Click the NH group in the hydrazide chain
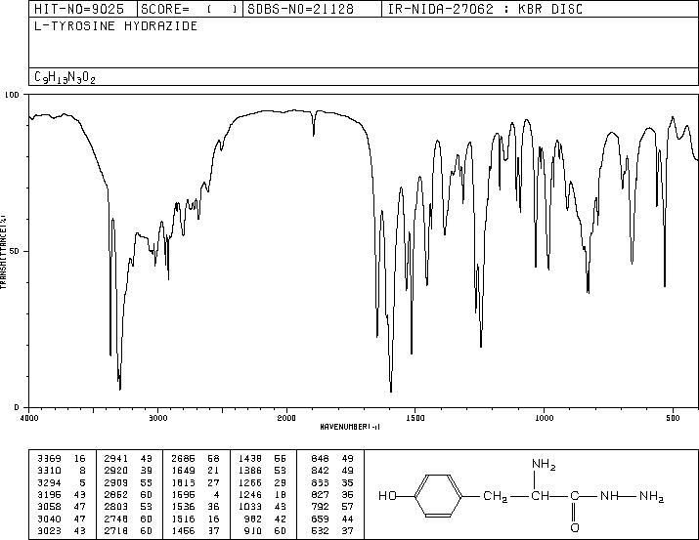Image resolution: width=699 pixels, height=540 pixels. (609, 495)
